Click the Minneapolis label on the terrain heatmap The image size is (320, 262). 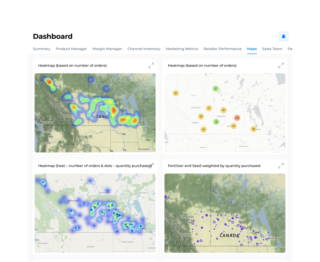pyautogui.click(x=144, y=149)
